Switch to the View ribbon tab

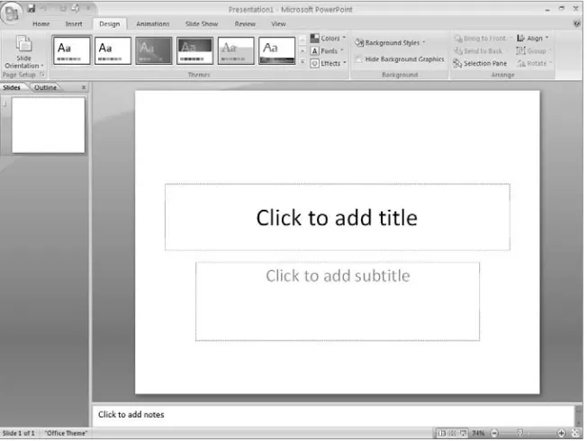pyautogui.click(x=278, y=24)
